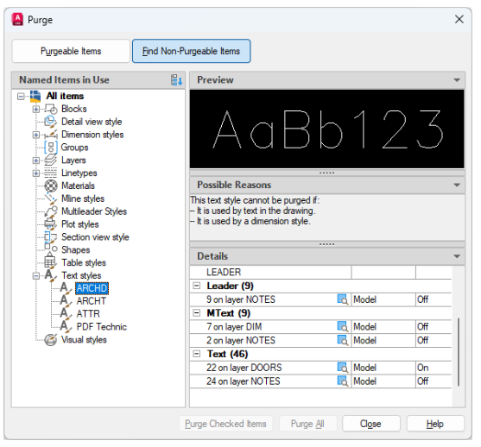This screenshot has height=447, width=481.
Task: Click select-objects icon for 7 on layer DIM
Action: 343,327
